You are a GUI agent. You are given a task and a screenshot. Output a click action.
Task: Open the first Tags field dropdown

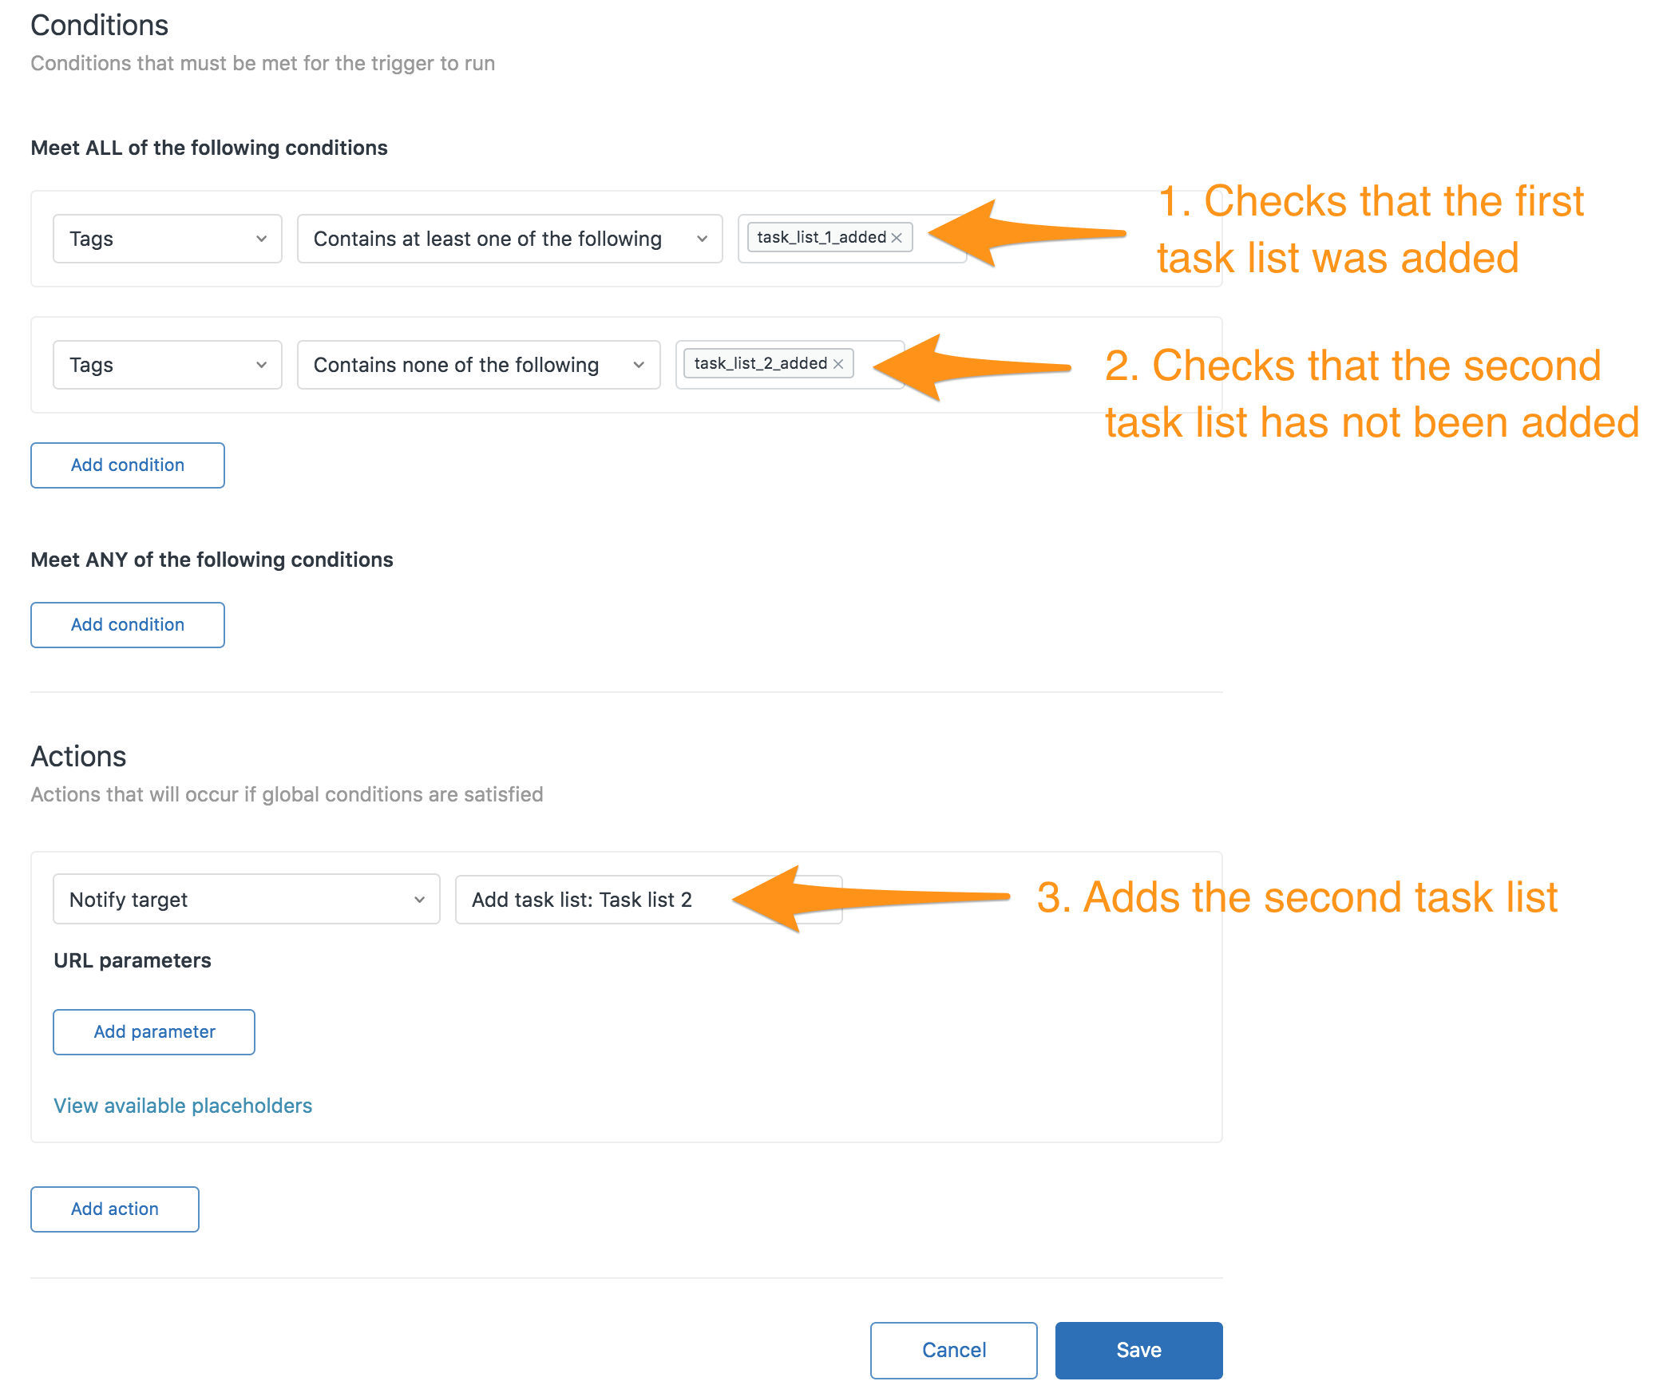coord(168,239)
